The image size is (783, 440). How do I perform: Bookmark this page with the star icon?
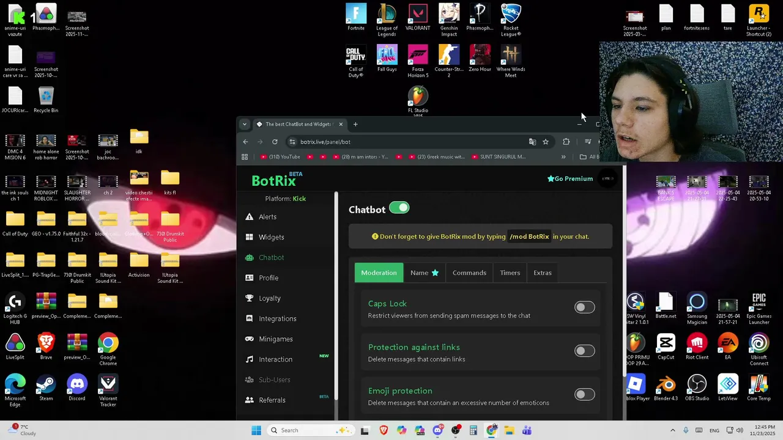tap(546, 142)
